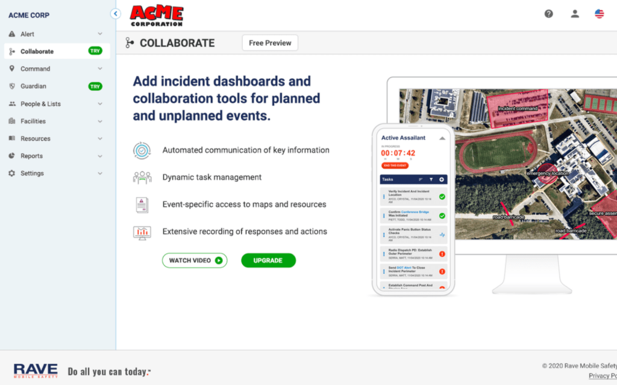Collapse the sidebar with arrow button

click(x=116, y=14)
